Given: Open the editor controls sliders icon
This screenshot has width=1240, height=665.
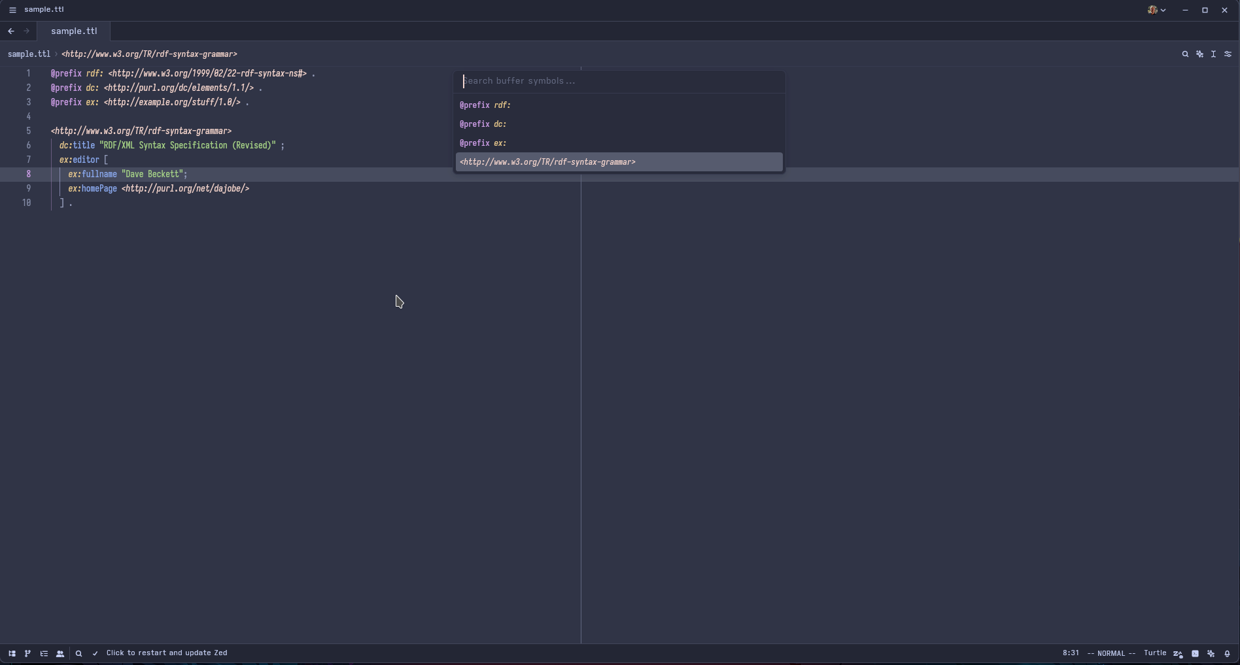Looking at the screenshot, I should coord(1228,54).
